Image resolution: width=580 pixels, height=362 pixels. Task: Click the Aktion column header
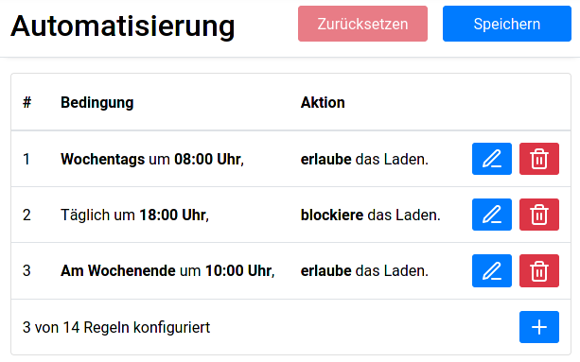pyautogui.click(x=323, y=102)
